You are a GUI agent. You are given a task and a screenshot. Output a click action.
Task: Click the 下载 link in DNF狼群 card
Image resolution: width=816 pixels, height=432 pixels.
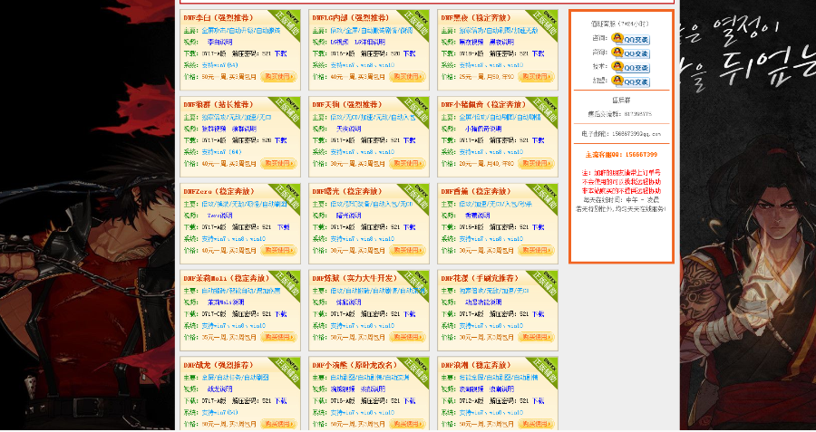point(280,140)
